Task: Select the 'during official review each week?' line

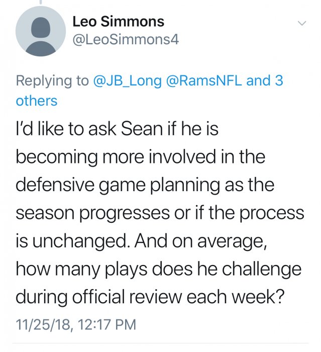Action: tap(150, 297)
